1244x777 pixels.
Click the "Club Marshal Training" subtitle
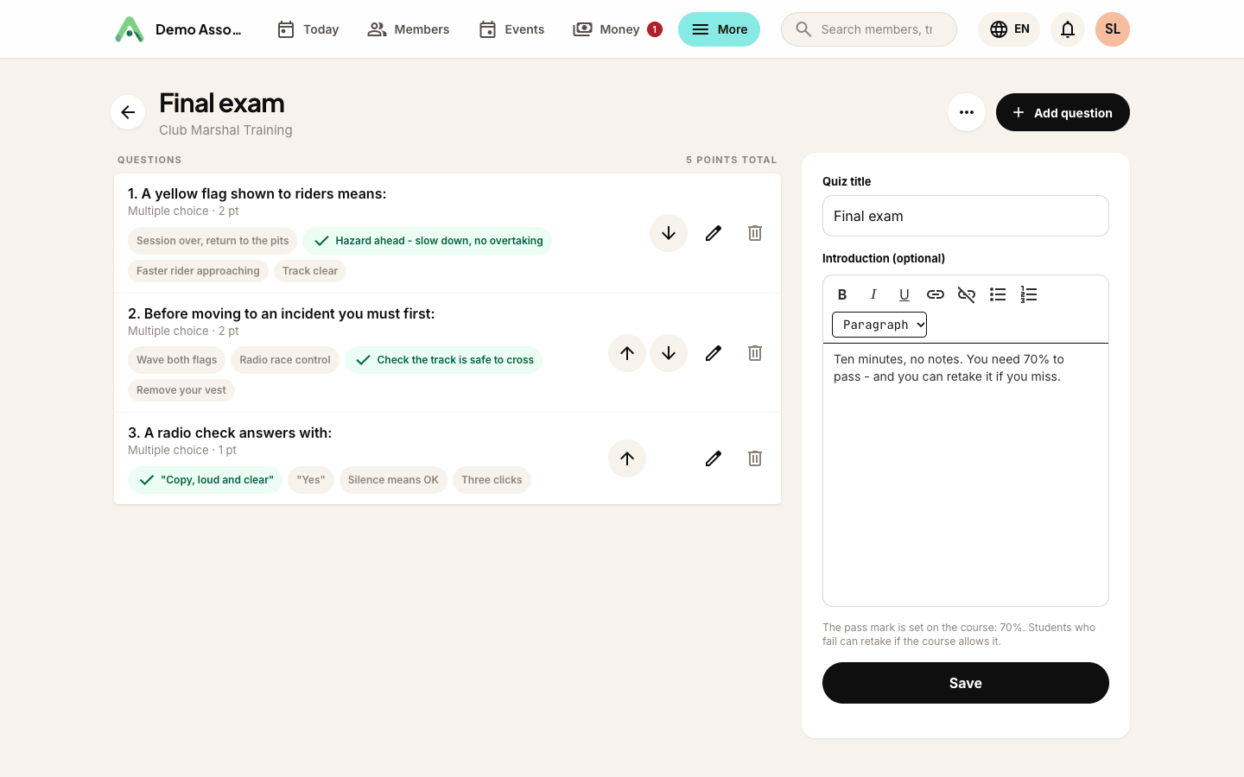(x=225, y=130)
